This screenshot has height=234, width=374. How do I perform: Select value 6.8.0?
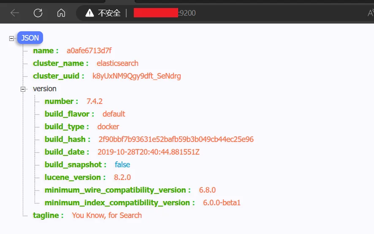(x=207, y=190)
